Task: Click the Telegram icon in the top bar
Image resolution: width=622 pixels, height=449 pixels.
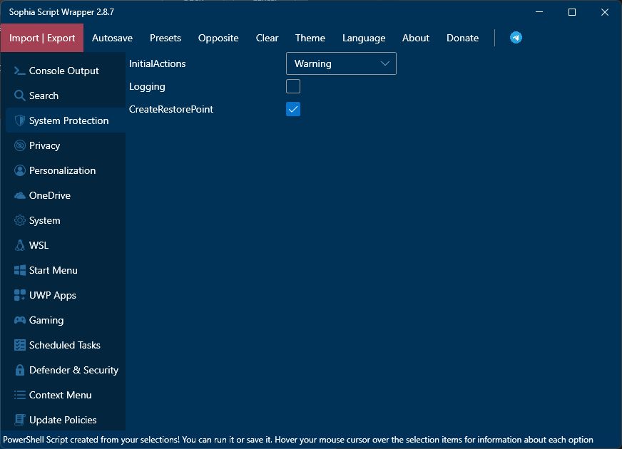Action: coord(516,38)
